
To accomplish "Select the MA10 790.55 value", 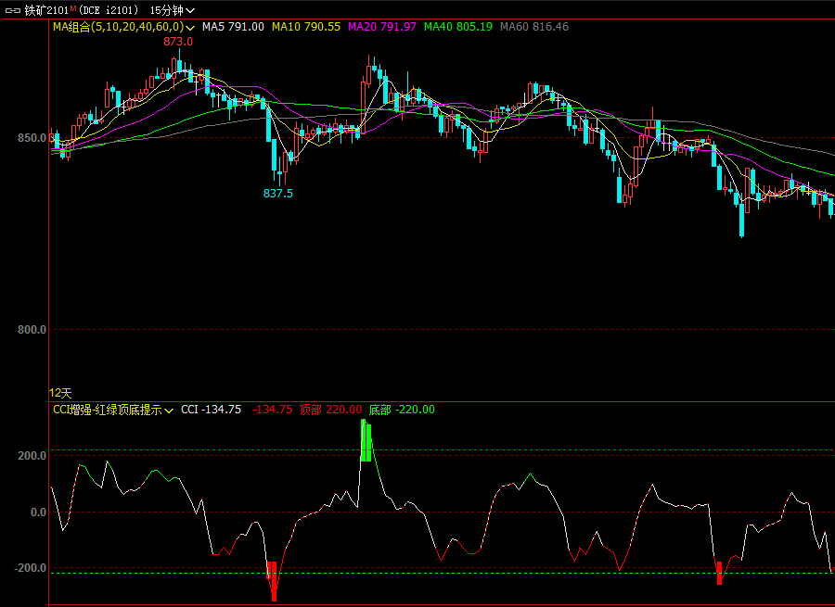I will click(x=305, y=27).
